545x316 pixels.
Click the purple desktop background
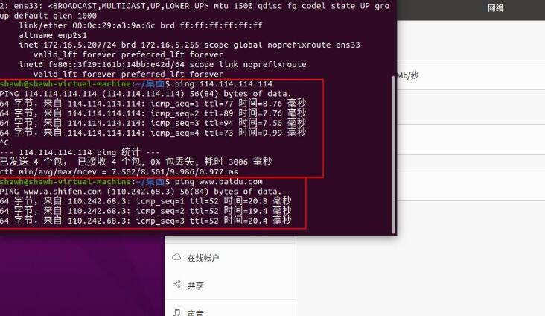pyautogui.click(x=82, y=275)
